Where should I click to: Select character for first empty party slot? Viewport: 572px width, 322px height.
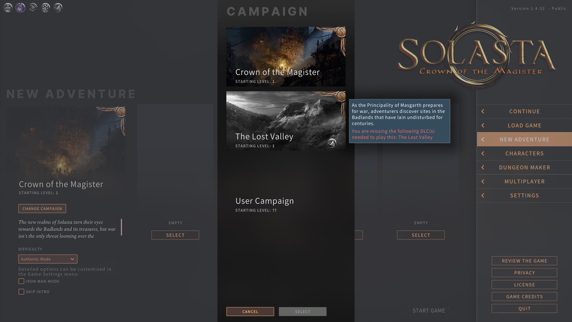175,235
